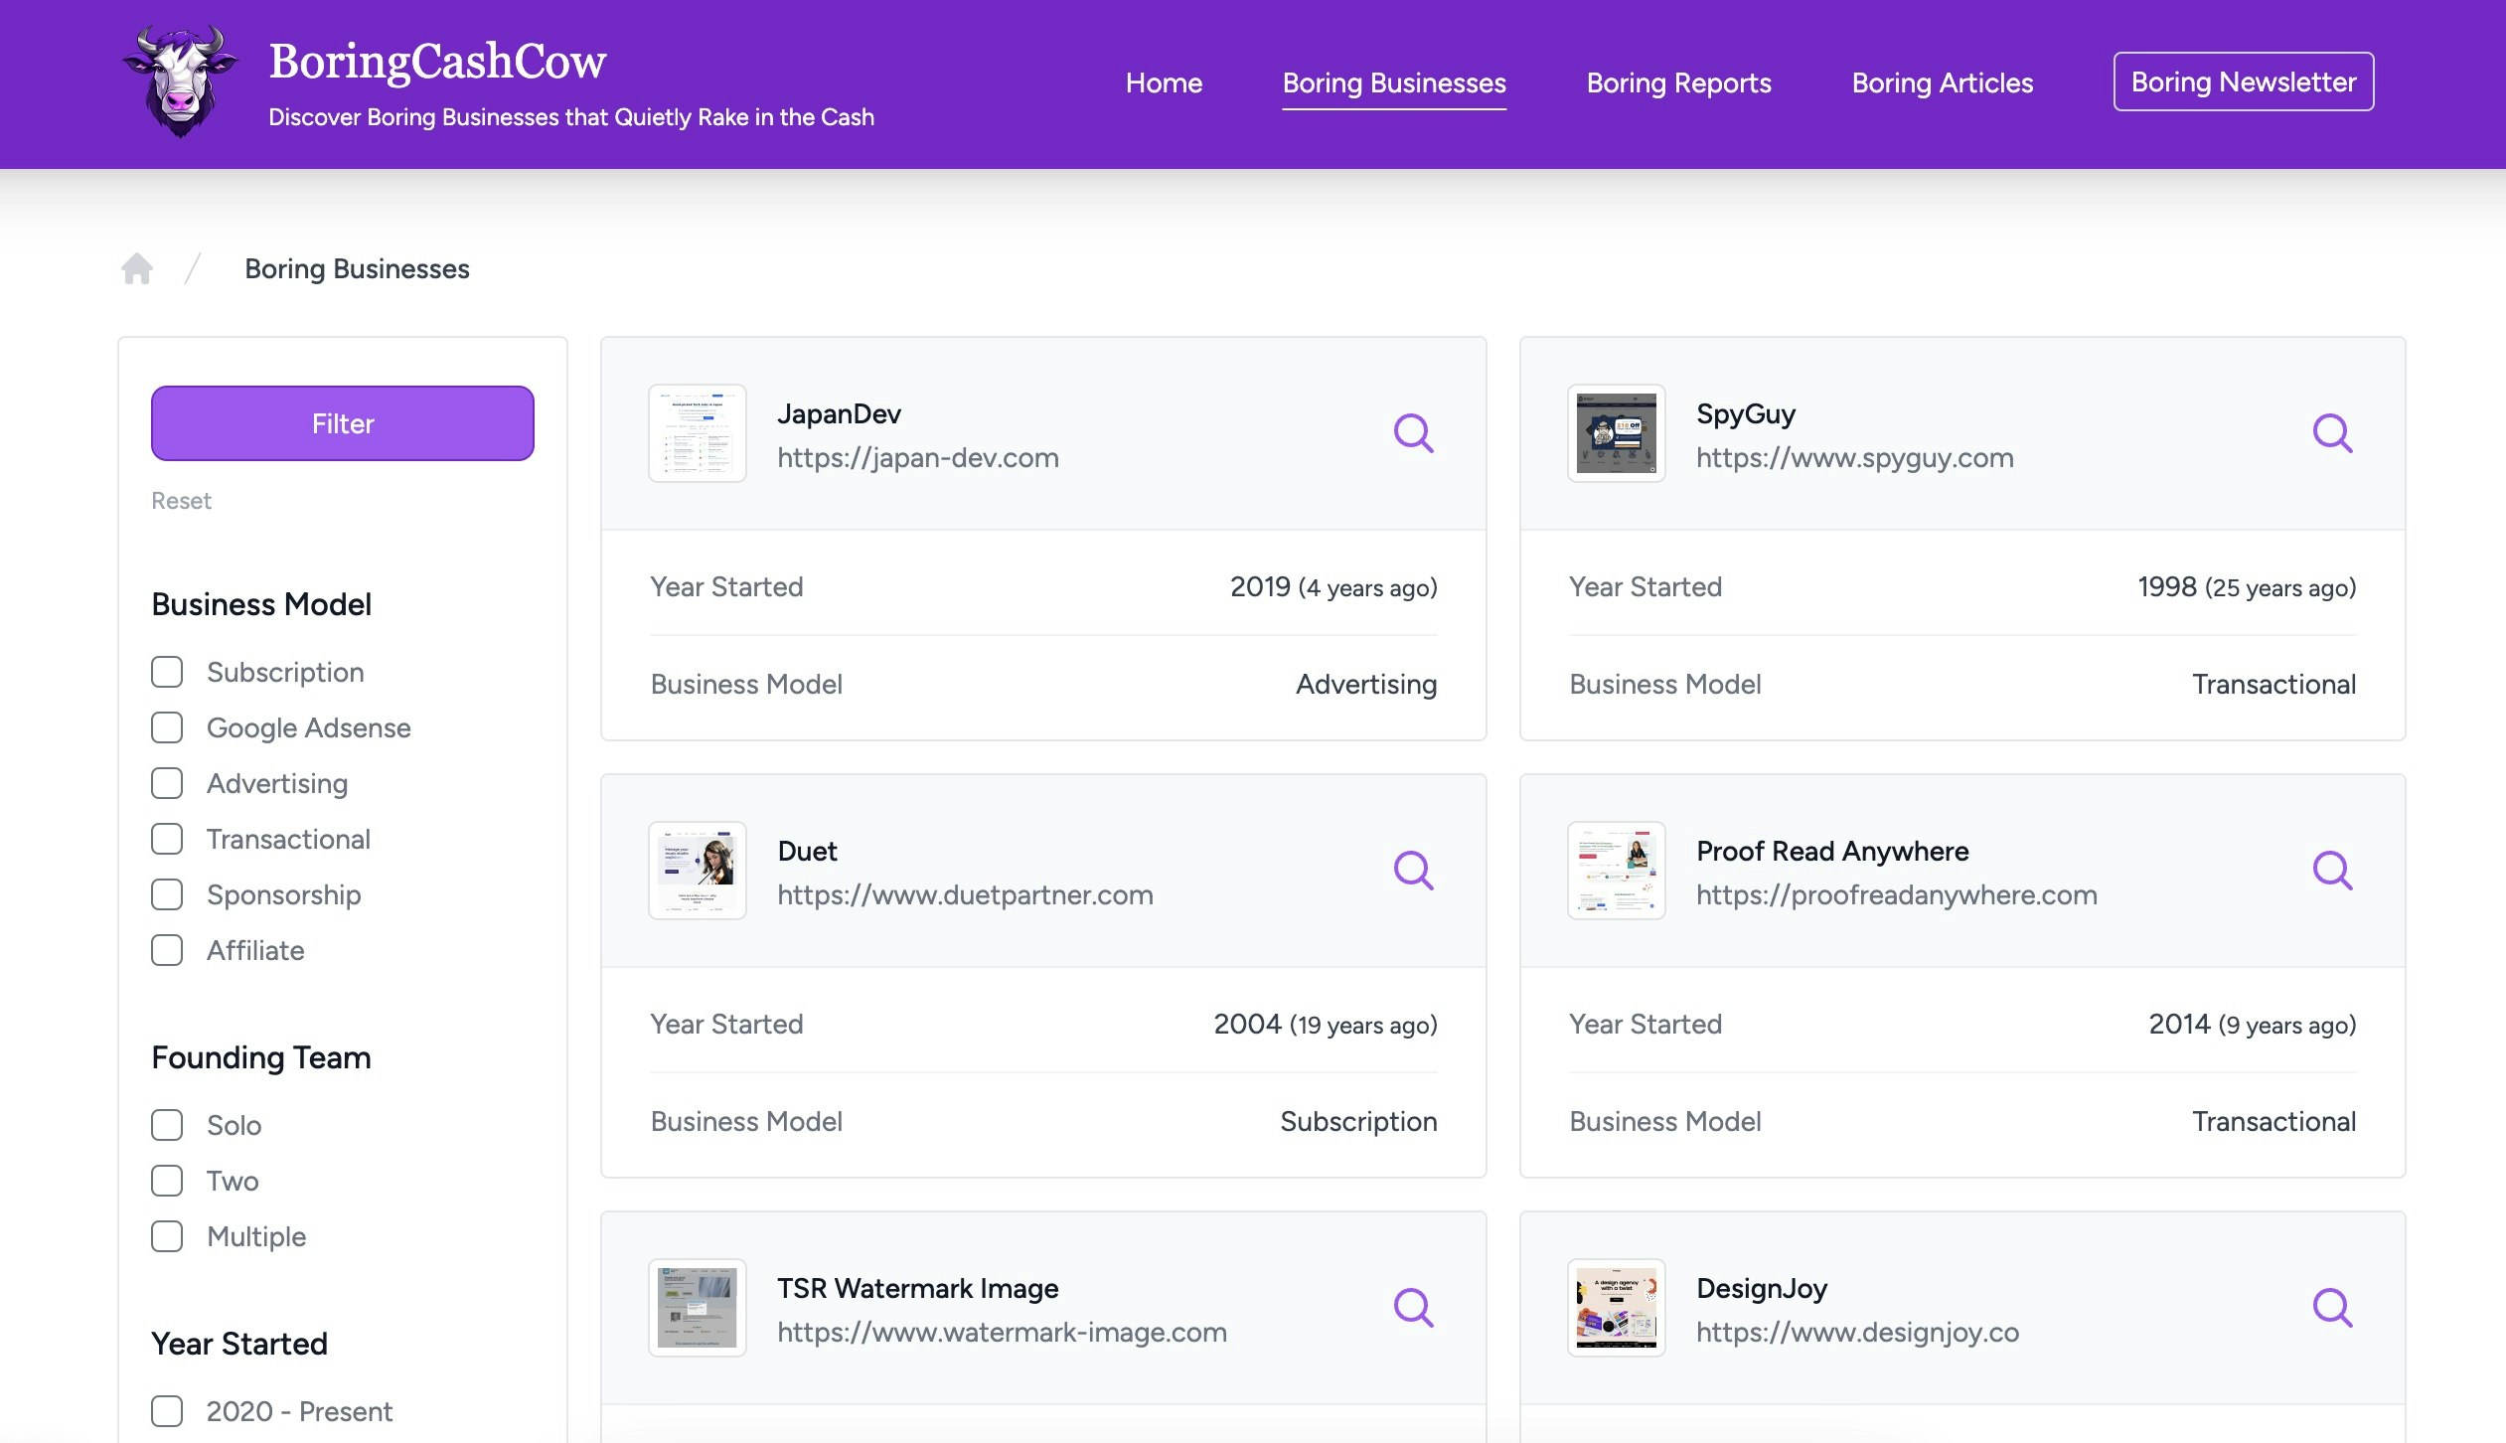Check the Multiple founding team checkbox
The width and height of the screenshot is (2506, 1443).
167,1236
